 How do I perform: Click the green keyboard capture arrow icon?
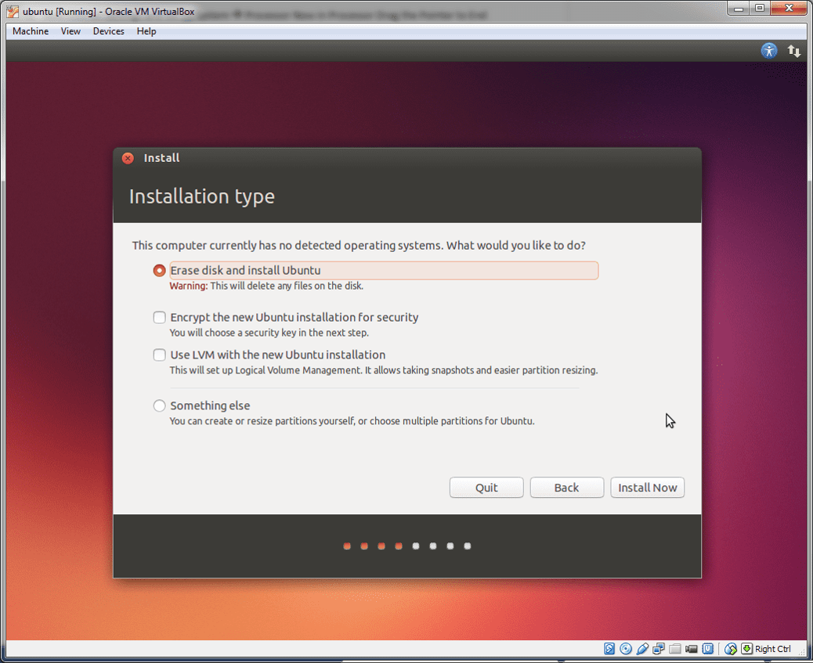pos(746,648)
